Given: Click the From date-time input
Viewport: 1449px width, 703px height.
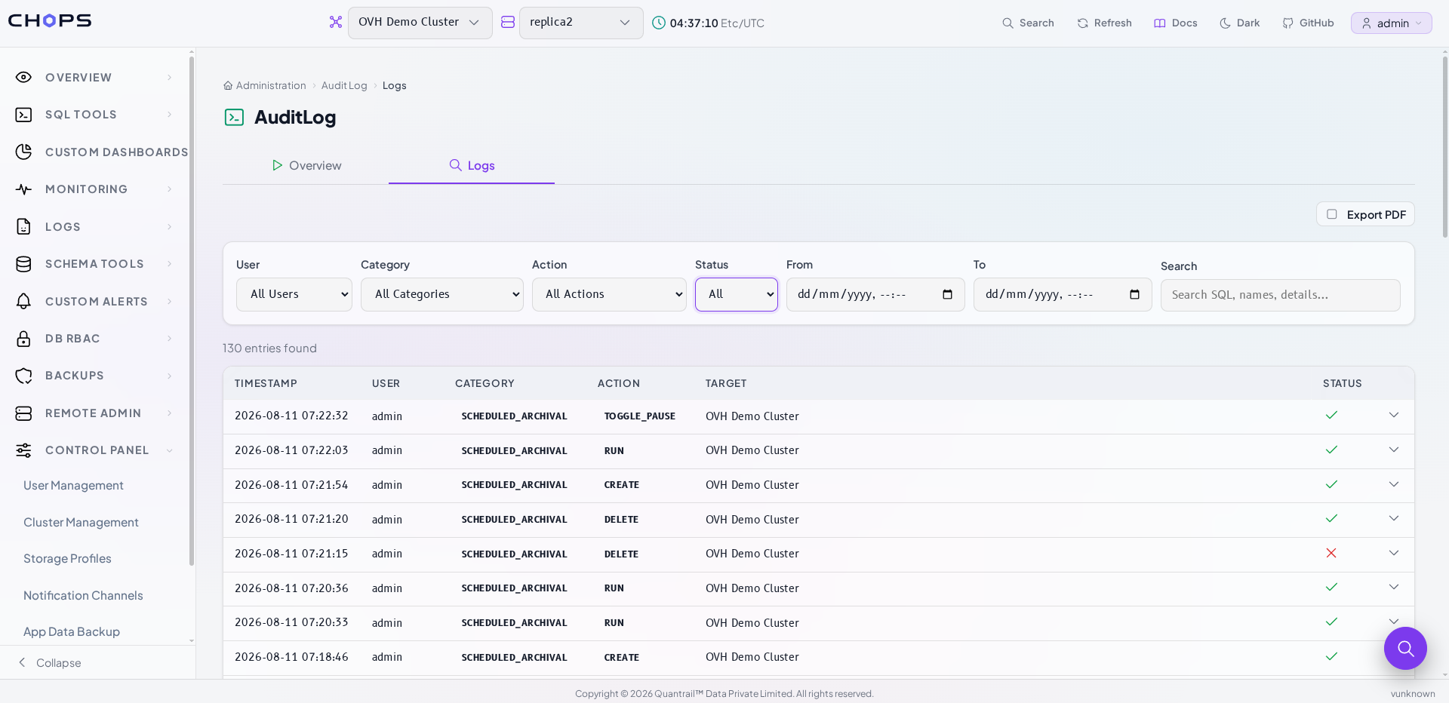Looking at the screenshot, I should click(875, 294).
